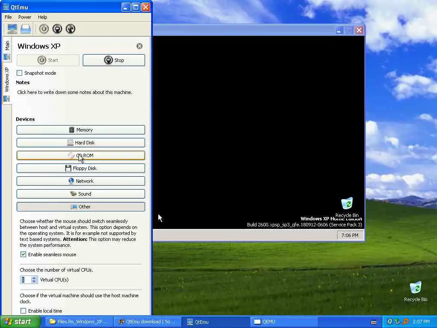Expand the CD ROM device section

(81, 155)
